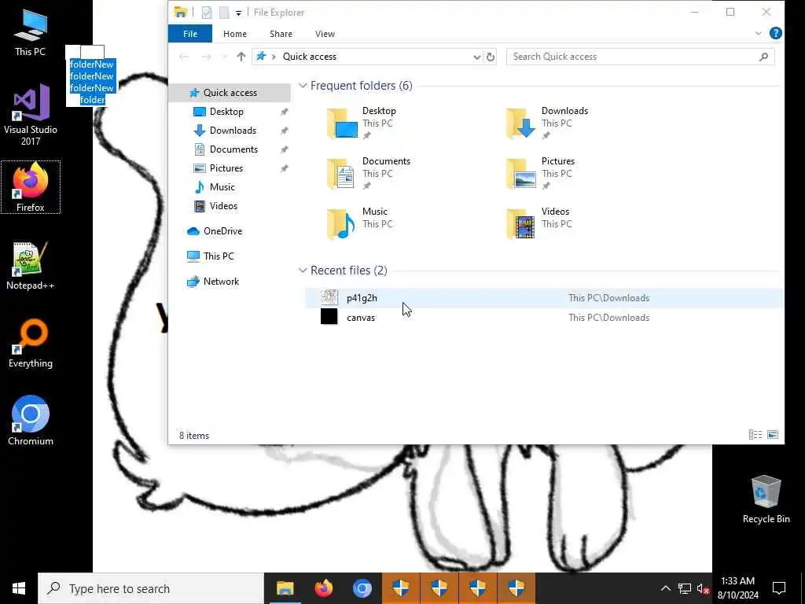The image size is (805, 604).
Task: Open the File tab in File Explorer
Action: coord(190,34)
